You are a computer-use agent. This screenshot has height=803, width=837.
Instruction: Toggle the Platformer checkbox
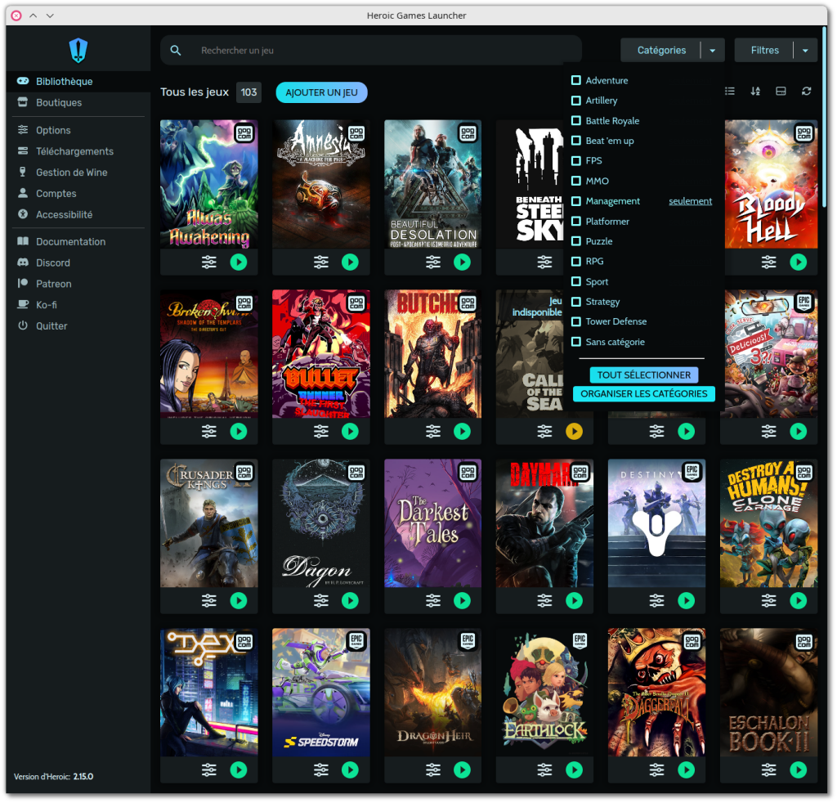coord(576,221)
